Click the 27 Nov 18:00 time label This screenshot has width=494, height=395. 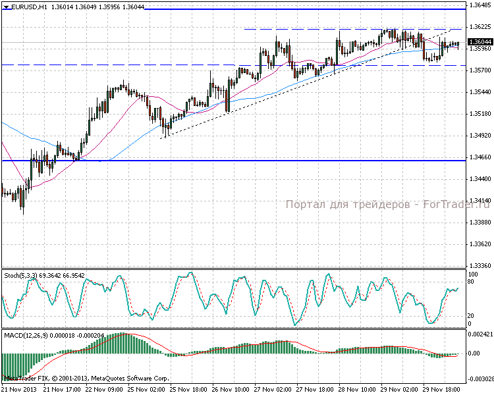(315, 390)
